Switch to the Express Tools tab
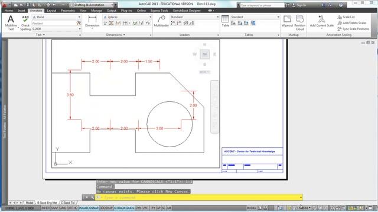 (159, 11)
